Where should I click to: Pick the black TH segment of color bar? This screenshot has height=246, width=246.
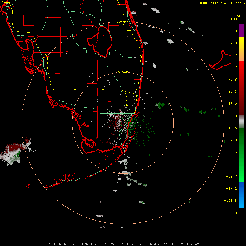point(241,213)
